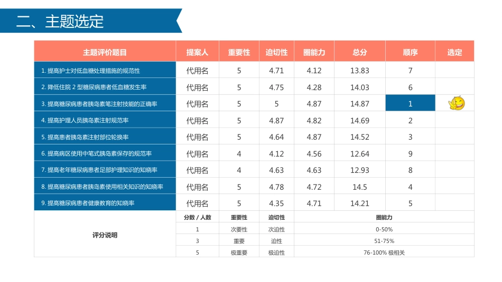
Task: Click the 76-100% 极相关 legend cell
Action: (x=384, y=252)
